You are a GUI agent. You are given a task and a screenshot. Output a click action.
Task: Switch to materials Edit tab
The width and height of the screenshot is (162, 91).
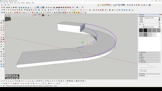(x=143, y=25)
